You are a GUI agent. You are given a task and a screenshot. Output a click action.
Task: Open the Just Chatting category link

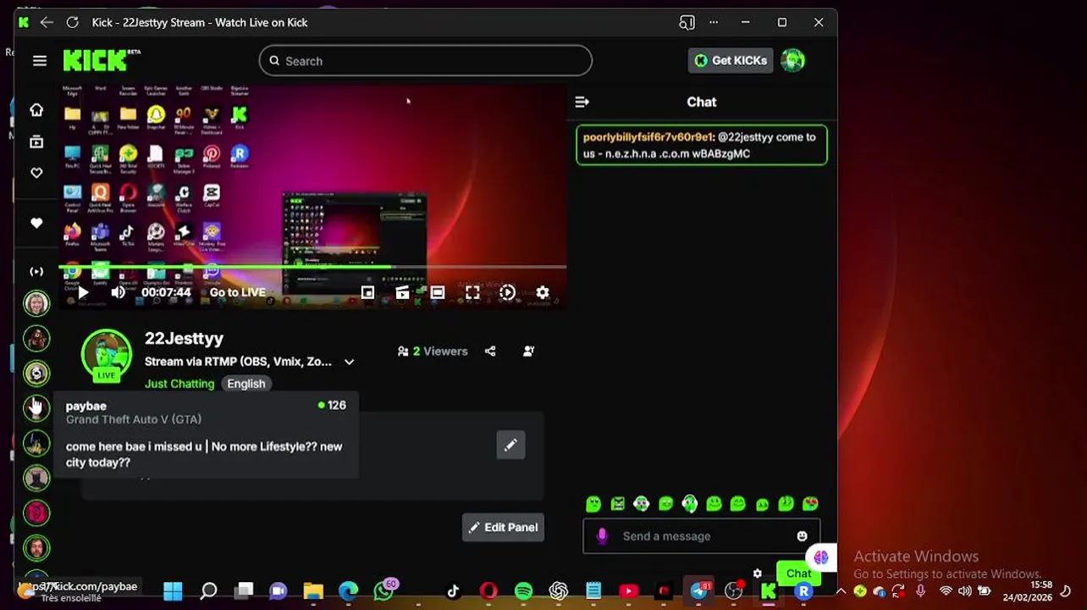pos(179,384)
